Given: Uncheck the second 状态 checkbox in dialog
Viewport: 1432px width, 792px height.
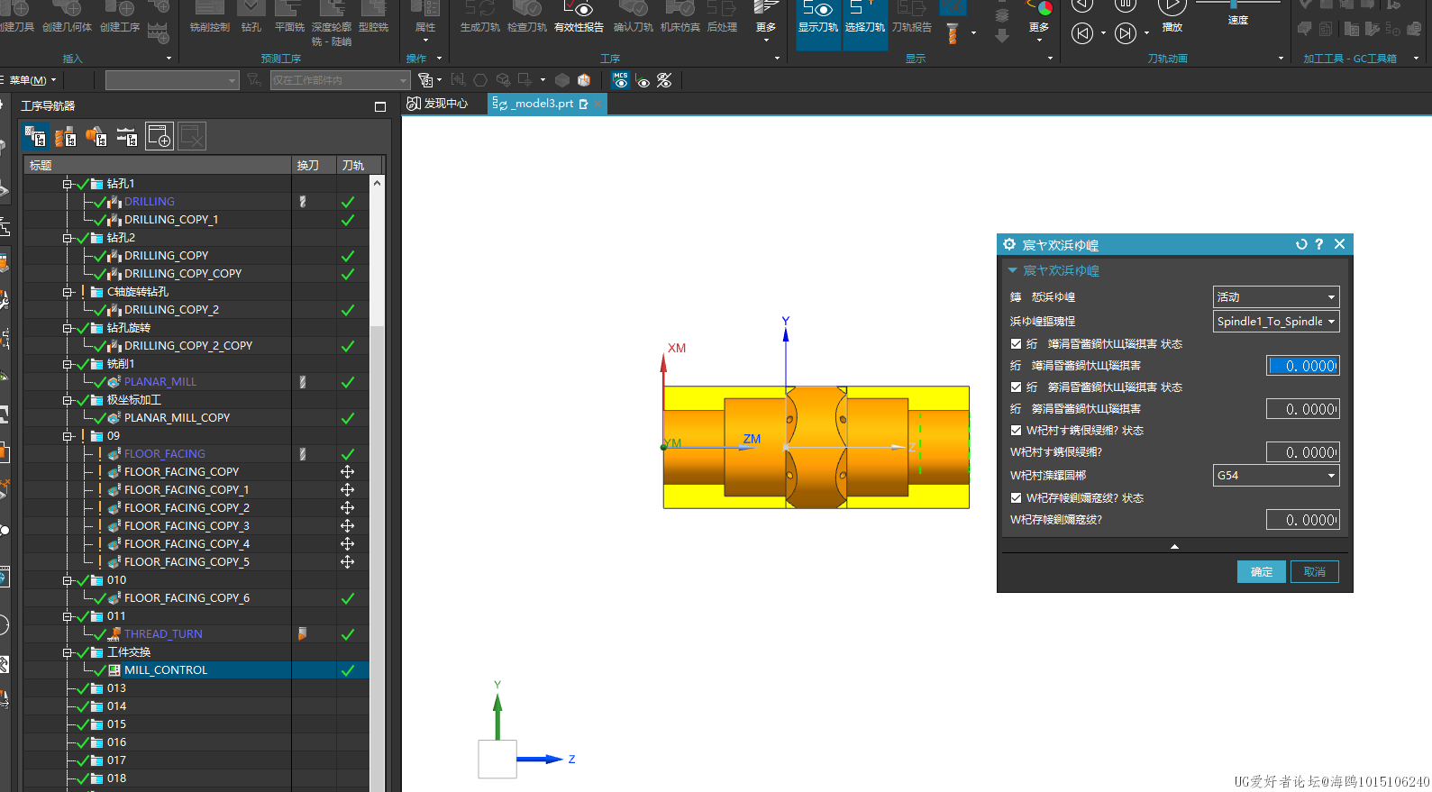Looking at the screenshot, I should (x=1016, y=387).
